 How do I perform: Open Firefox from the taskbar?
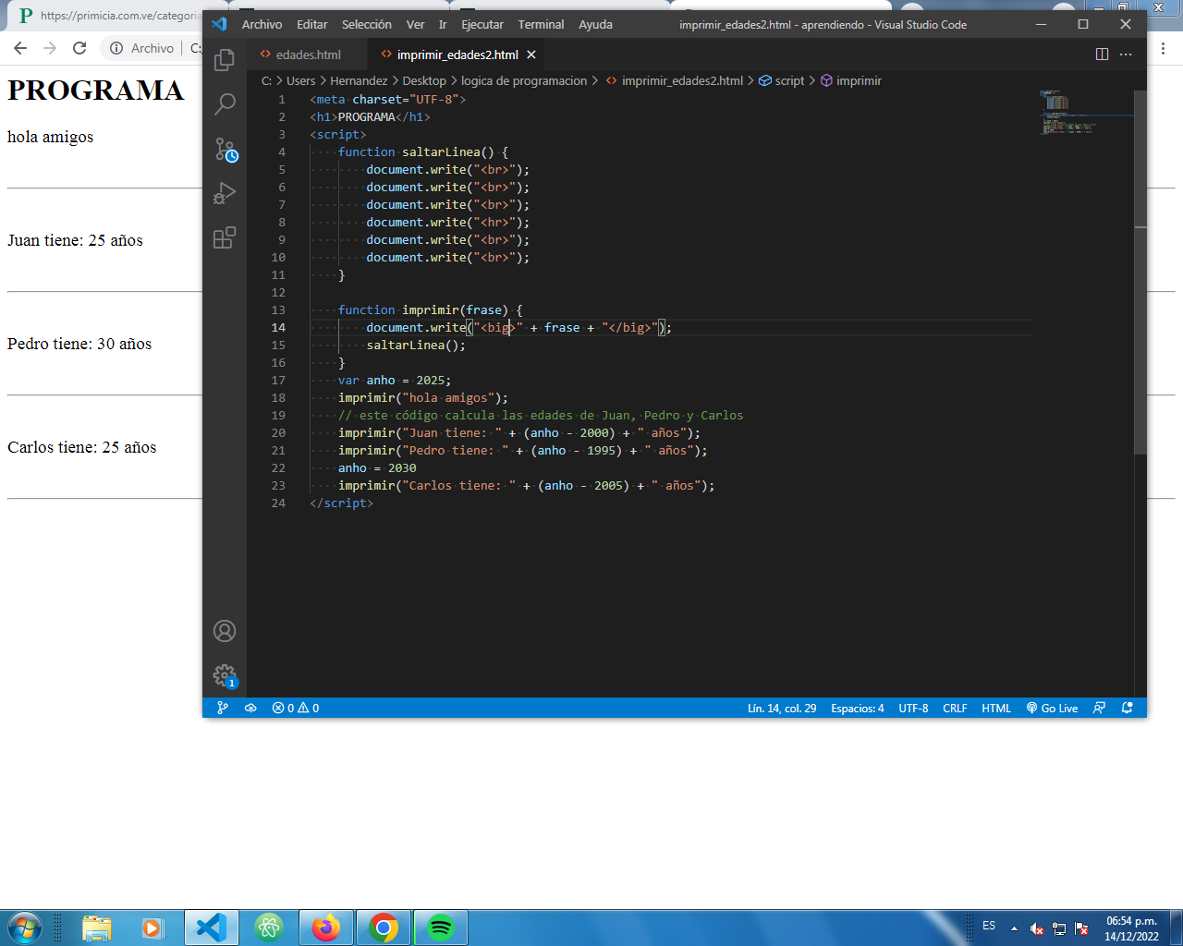[x=326, y=928]
